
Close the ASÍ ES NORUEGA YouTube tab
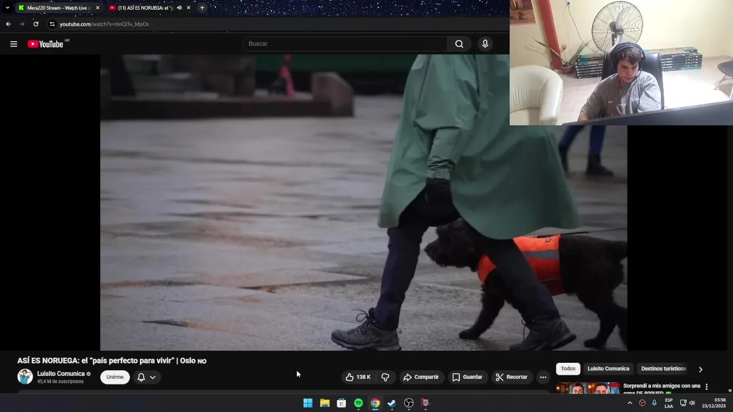click(x=188, y=8)
